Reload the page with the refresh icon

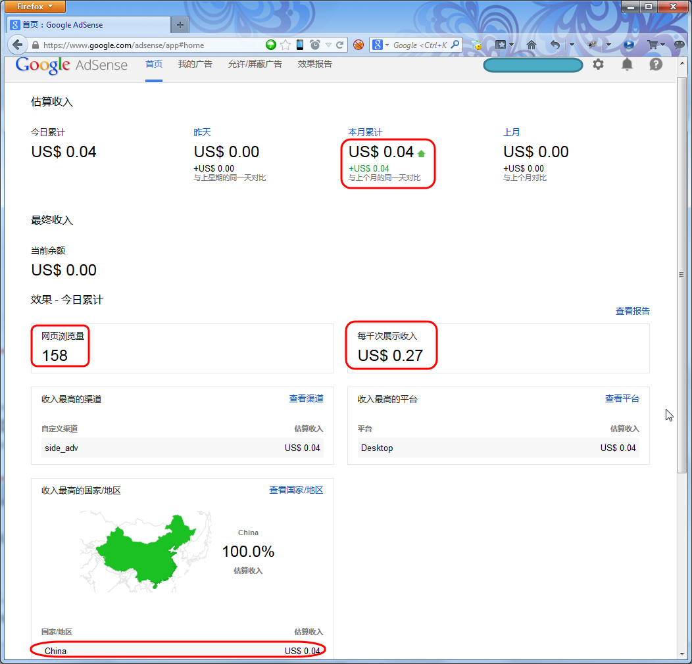[x=340, y=45]
